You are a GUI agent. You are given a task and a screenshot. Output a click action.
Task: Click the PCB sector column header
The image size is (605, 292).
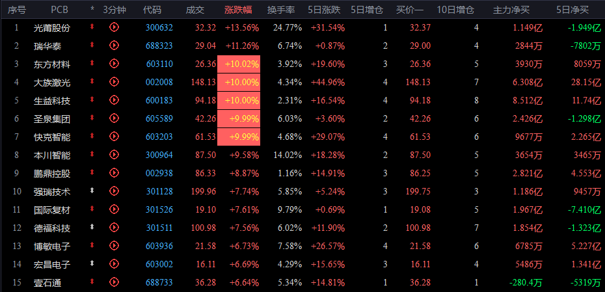coord(59,10)
